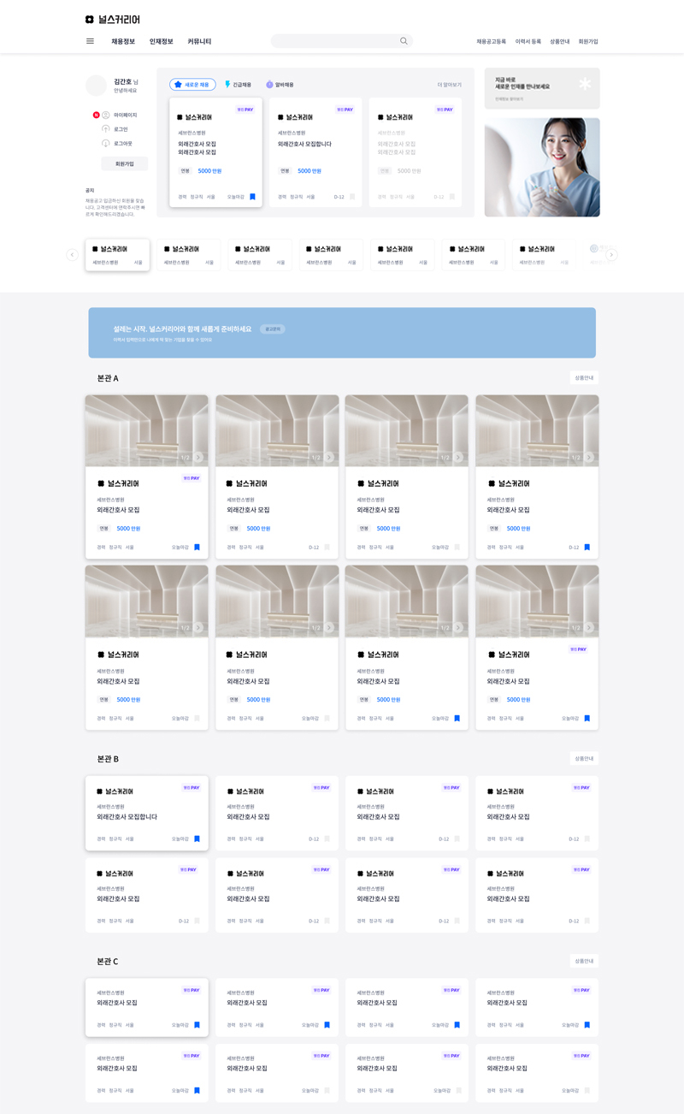Click the 회원가입 button in the sidebar

pos(125,163)
